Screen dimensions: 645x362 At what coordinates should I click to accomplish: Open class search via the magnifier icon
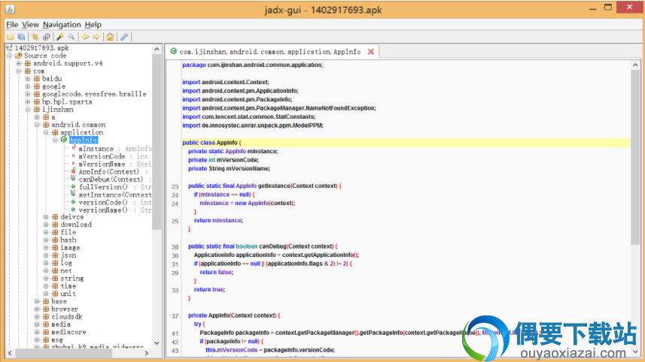click(71, 37)
